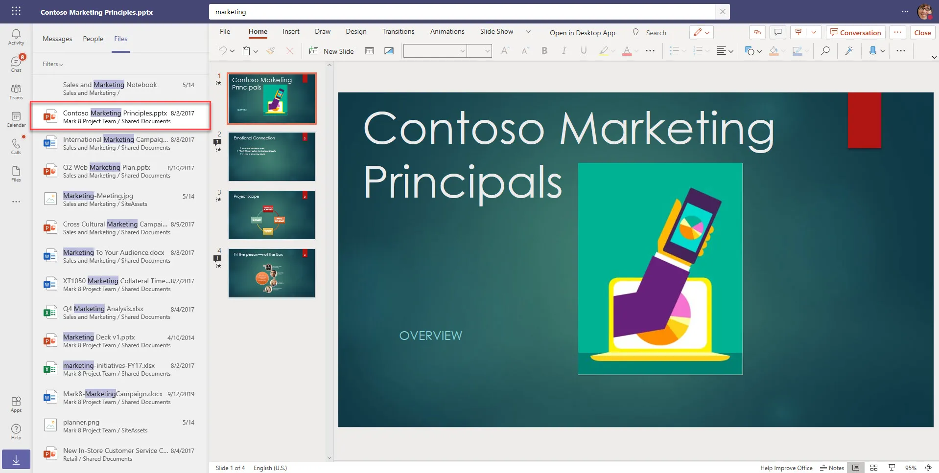939x473 pixels.
Task: Open the Activity feed in Teams sidebar
Action: (x=16, y=37)
